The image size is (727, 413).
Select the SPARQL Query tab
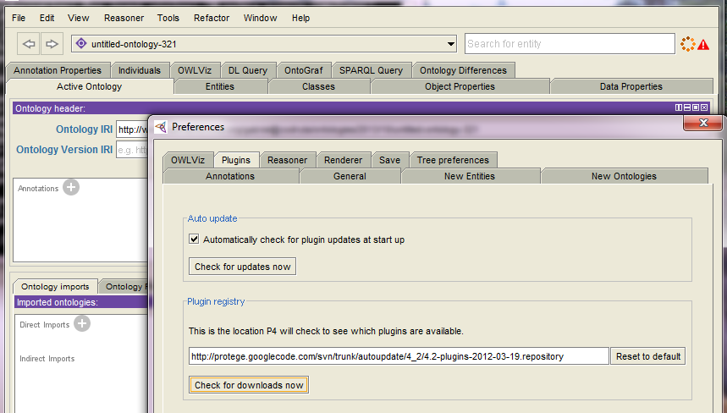click(x=372, y=70)
